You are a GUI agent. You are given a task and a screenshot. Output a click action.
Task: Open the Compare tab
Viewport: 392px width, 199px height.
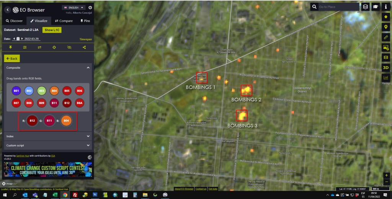click(64, 21)
